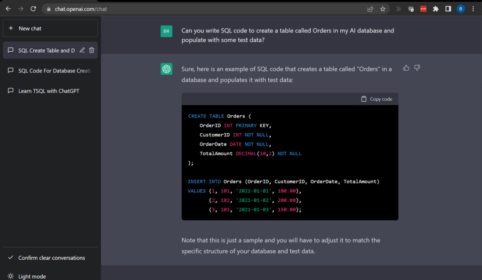
Task: Delete the SQL Create Table conversation
Action: tap(91, 50)
